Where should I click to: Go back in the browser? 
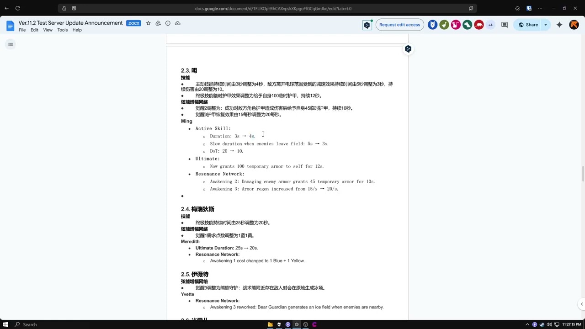tap(6, 8)
